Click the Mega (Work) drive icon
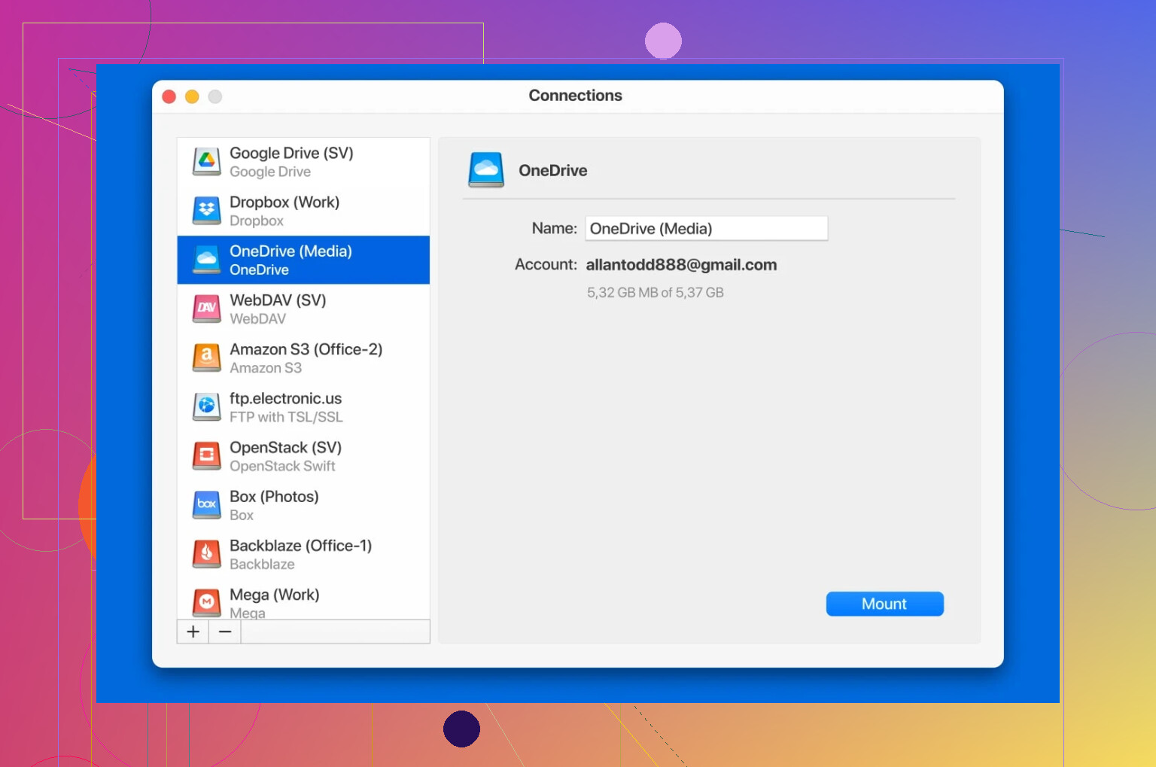The height and width of the screenshot is (767, 1156). pyautogui.click(x=206, y=602)
